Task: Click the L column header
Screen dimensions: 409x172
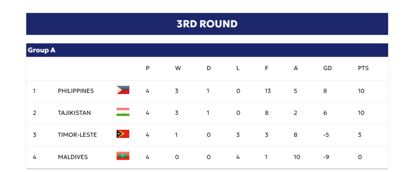Action: click(x=238, y=68)
